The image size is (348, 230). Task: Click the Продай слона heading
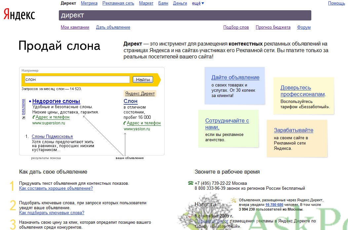click(x=59, y=46)
